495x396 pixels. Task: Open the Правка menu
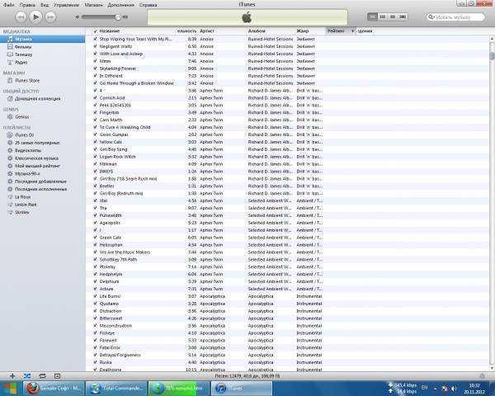pos(27,5)
